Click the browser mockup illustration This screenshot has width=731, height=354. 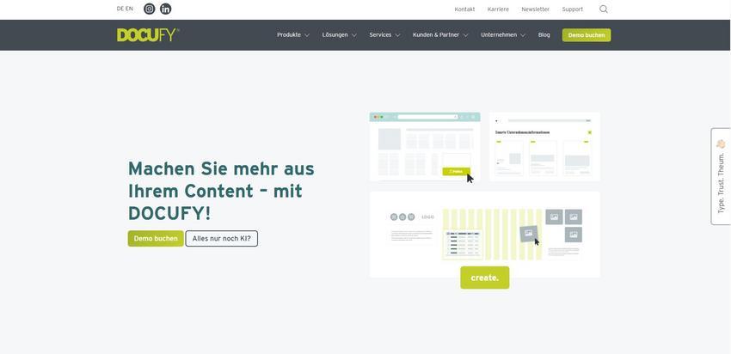coord(425,146)
